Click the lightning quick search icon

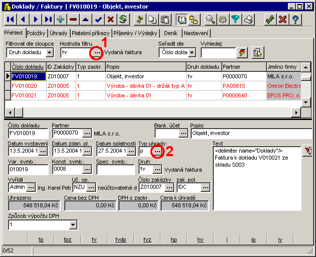[243, 52]
